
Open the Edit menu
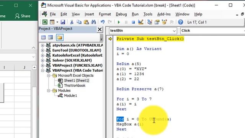64,14
